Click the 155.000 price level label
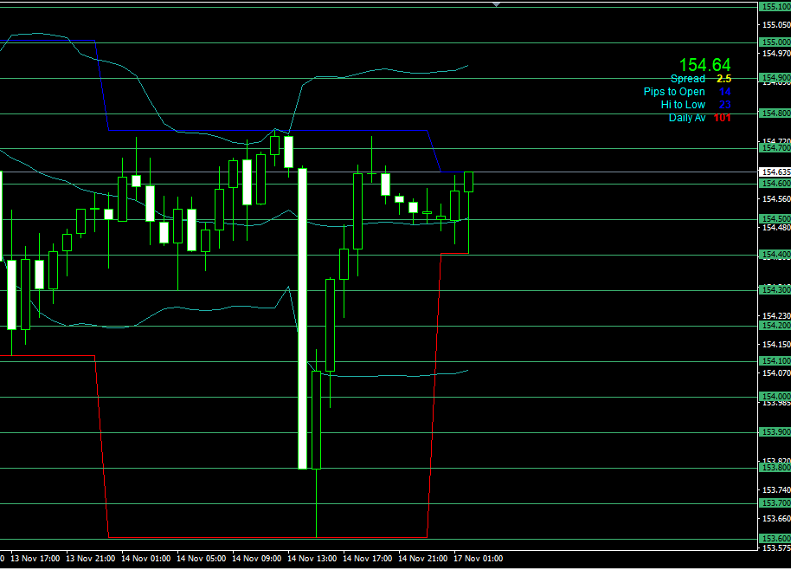 (x=774, y=42)
